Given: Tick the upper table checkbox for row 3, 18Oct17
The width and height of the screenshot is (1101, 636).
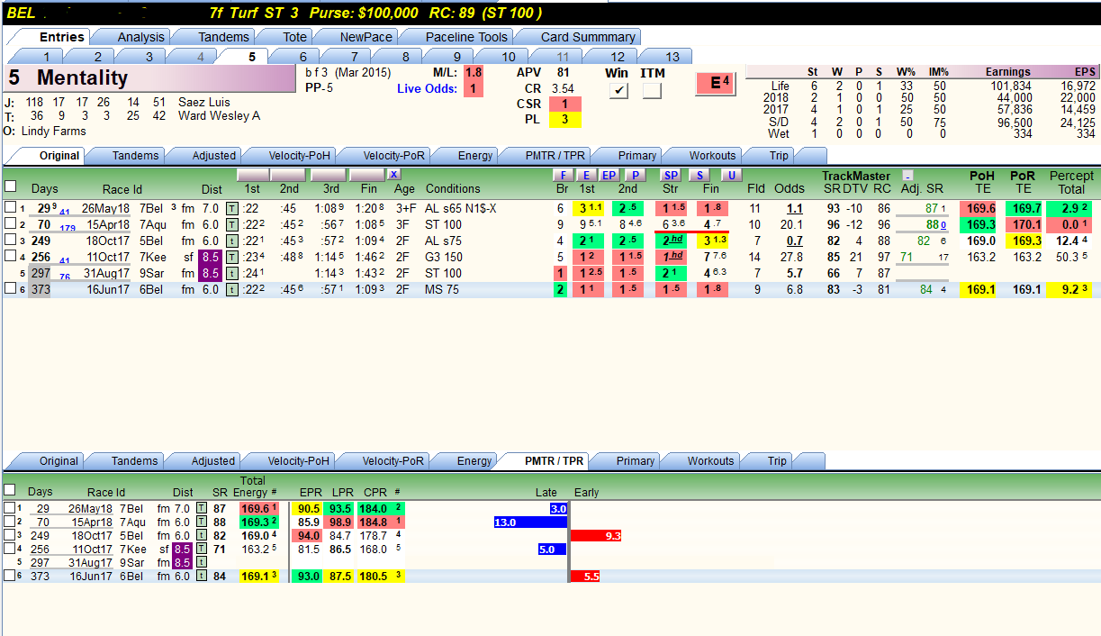Looking at the screenshot, I should pyautogui.click(x=11, y=241).
